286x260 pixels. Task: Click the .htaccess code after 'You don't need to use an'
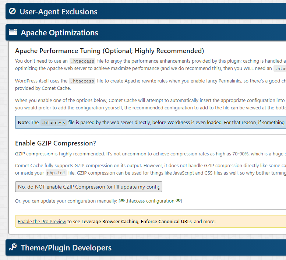82,61
